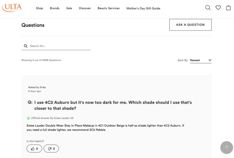Viewport: 234px width, 158px height.
Task: Open Mother's Day Gift Guide
Action: click(x=143, y=8)
